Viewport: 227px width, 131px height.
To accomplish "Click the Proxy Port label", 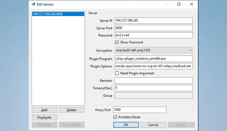I will [103, 110].
